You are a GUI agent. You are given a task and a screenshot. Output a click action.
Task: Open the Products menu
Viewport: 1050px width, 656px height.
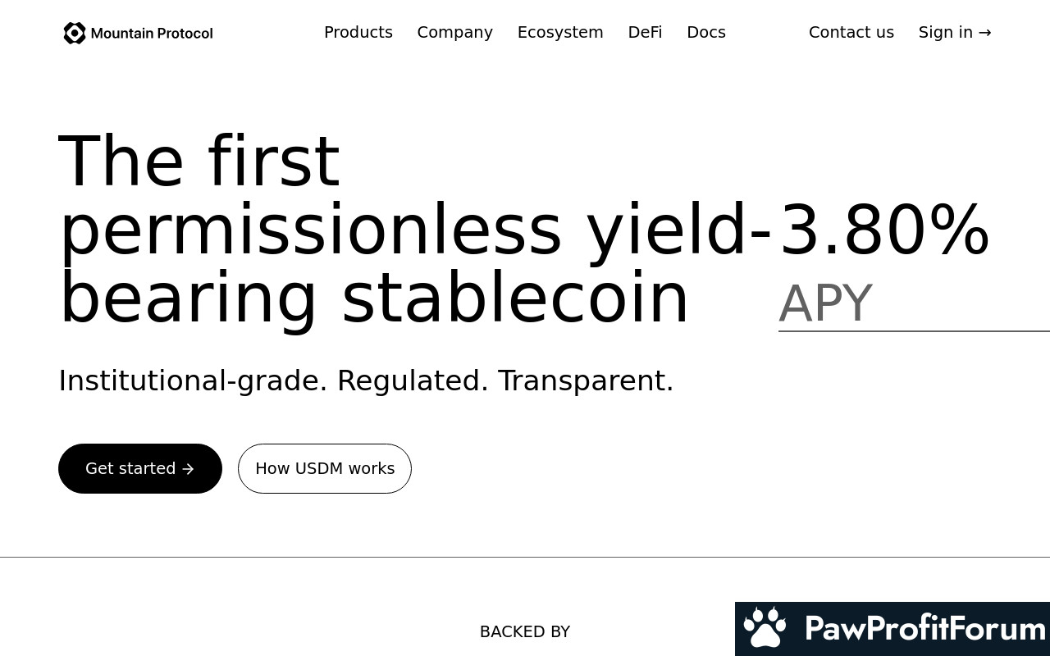click(x=358, y=32)
